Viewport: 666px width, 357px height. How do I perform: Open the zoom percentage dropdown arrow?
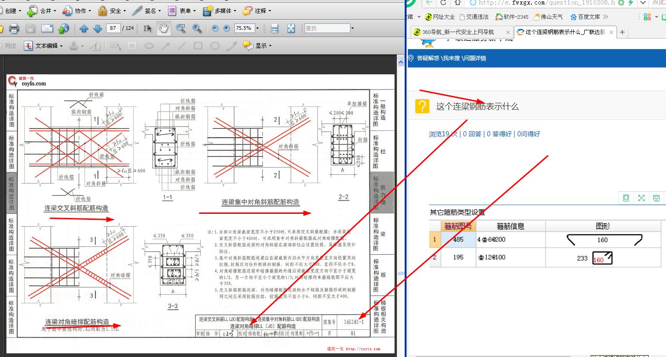257,28
